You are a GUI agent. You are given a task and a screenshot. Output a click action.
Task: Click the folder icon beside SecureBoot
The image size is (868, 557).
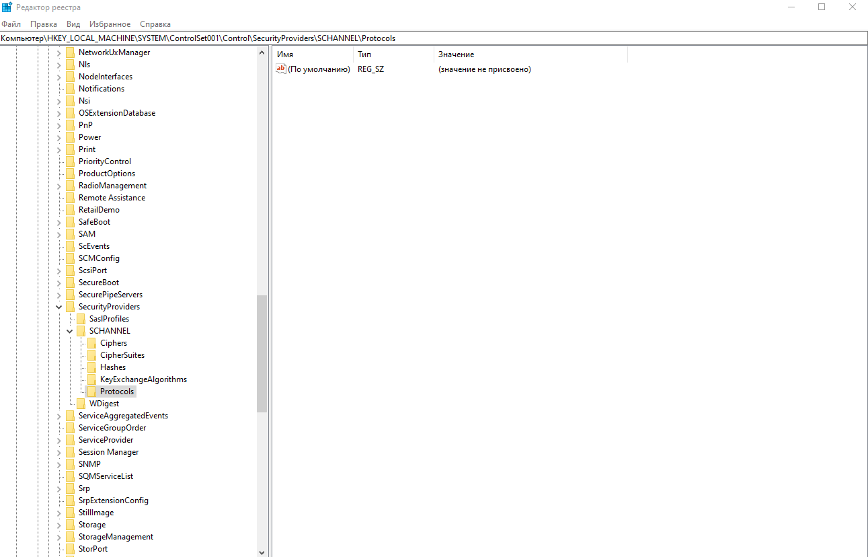click(71, 283)
